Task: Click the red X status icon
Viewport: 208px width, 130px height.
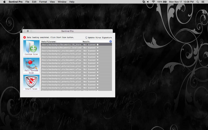Action: click(x=24, y=37)
